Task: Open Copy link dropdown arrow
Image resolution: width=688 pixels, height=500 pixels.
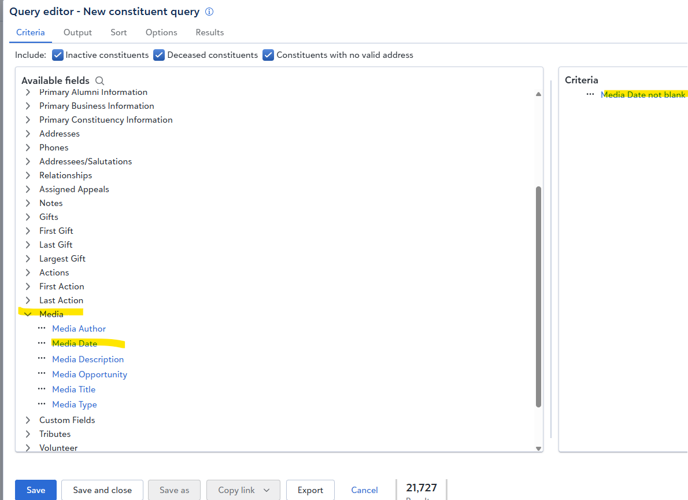Action: pos(267,490)
